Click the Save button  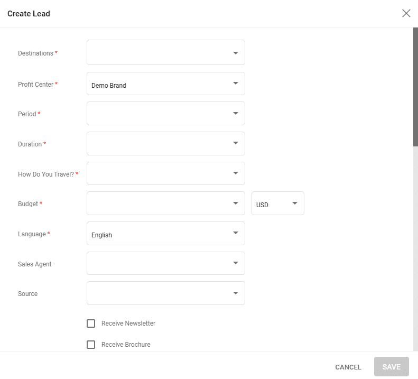(x=391, y=367)
